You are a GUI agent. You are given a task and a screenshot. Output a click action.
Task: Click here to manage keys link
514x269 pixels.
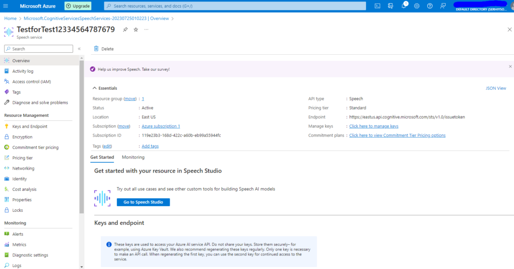[373, 126]
